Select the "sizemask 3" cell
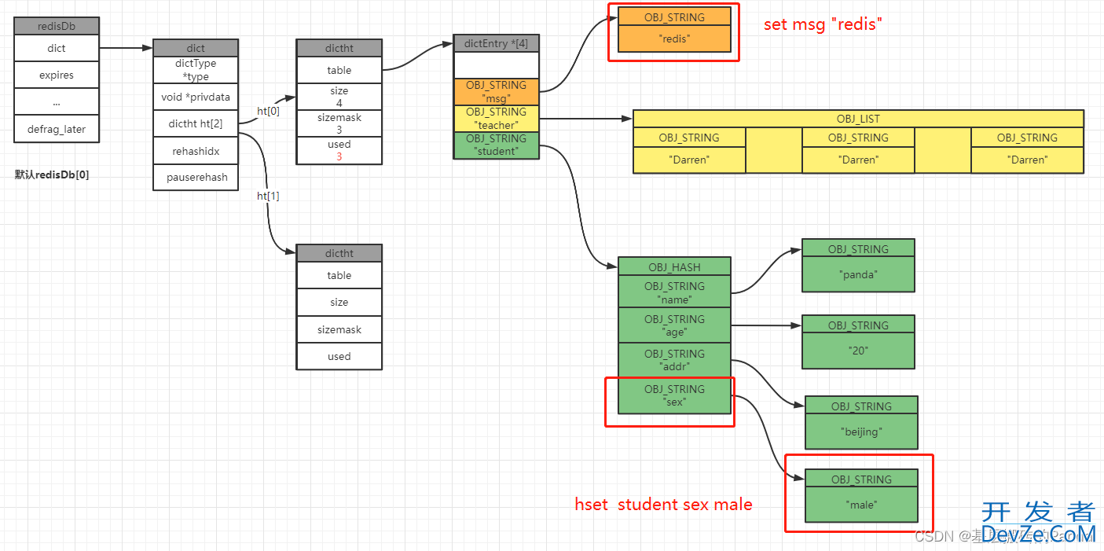The height and width of the screenshot is (551, 1104). coord(339,123)
